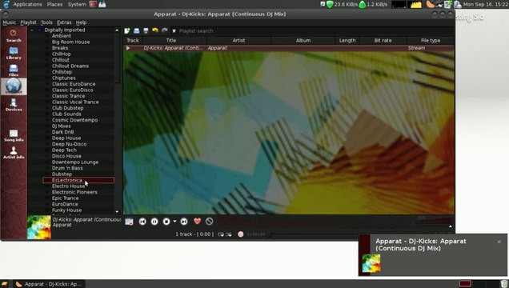Open the Help menu
The image size is (509, 288).
pyautogui.click(x=81, y=22)
